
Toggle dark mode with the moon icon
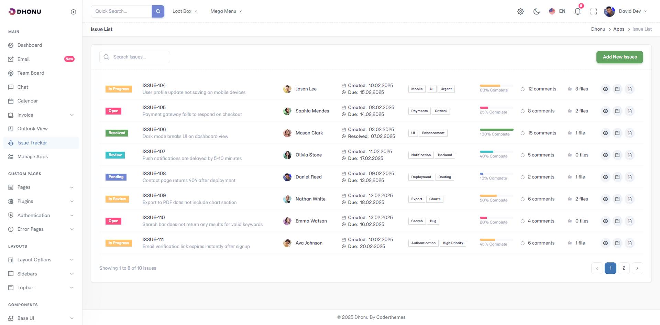(536, 11)
